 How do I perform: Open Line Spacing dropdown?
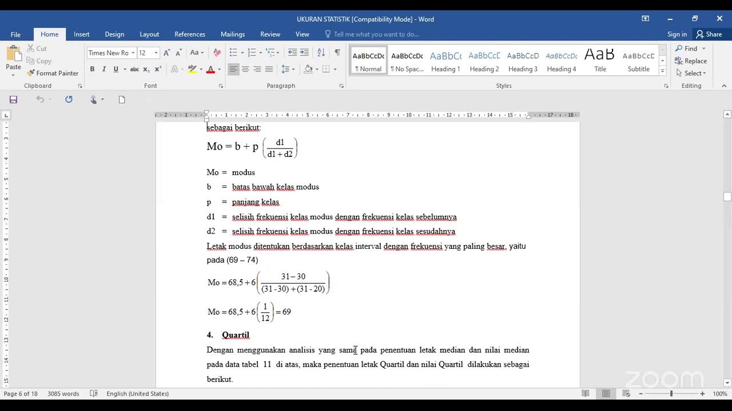click(x=288, y=69)
